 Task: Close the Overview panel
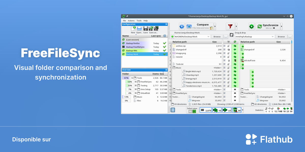click(x=166, y=70)
